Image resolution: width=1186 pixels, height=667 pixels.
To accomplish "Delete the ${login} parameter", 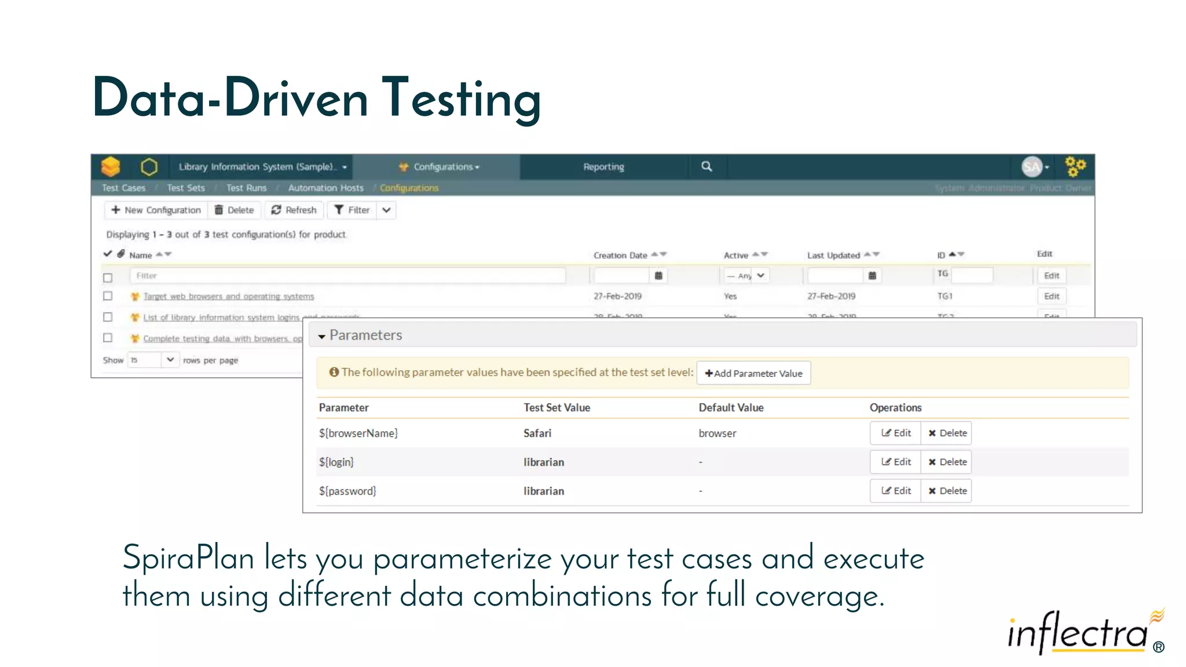I will pos(947,462).
